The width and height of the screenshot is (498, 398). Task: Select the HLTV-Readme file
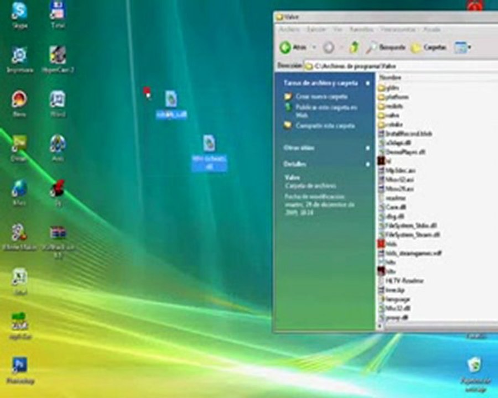point(401,281)
